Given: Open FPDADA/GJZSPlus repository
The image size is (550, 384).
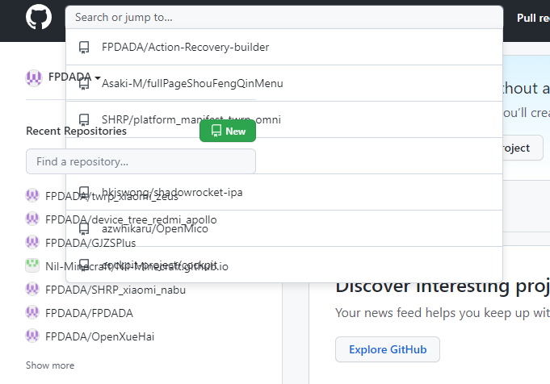Looking at the screenshot, I should click(x=90, y=243).
